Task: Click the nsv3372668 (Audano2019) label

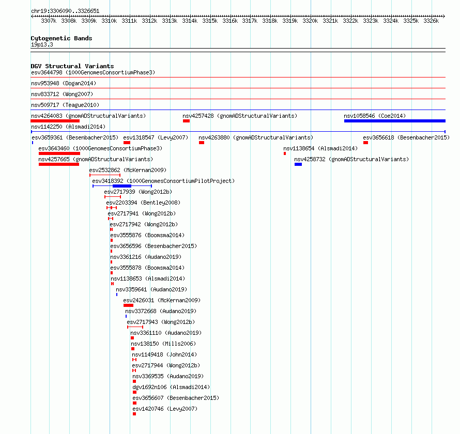Action: [161, 311]
